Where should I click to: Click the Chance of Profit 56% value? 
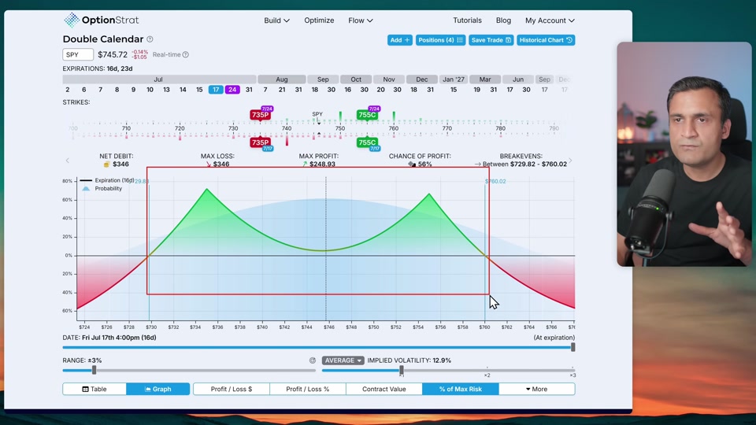tap(425, 164)
